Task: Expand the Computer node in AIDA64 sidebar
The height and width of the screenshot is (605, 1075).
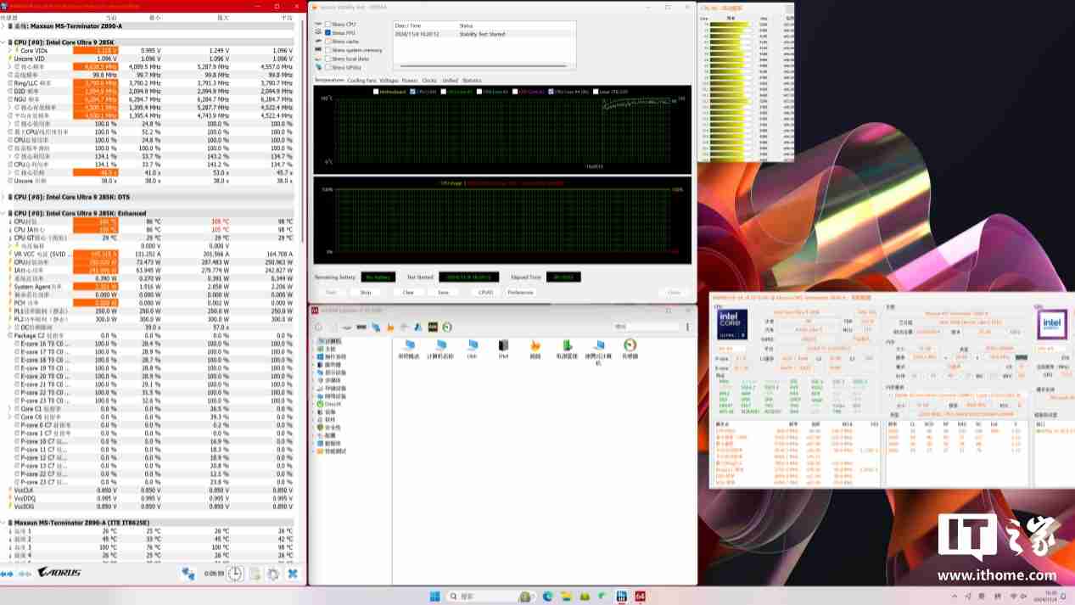Action: point(314,341)
